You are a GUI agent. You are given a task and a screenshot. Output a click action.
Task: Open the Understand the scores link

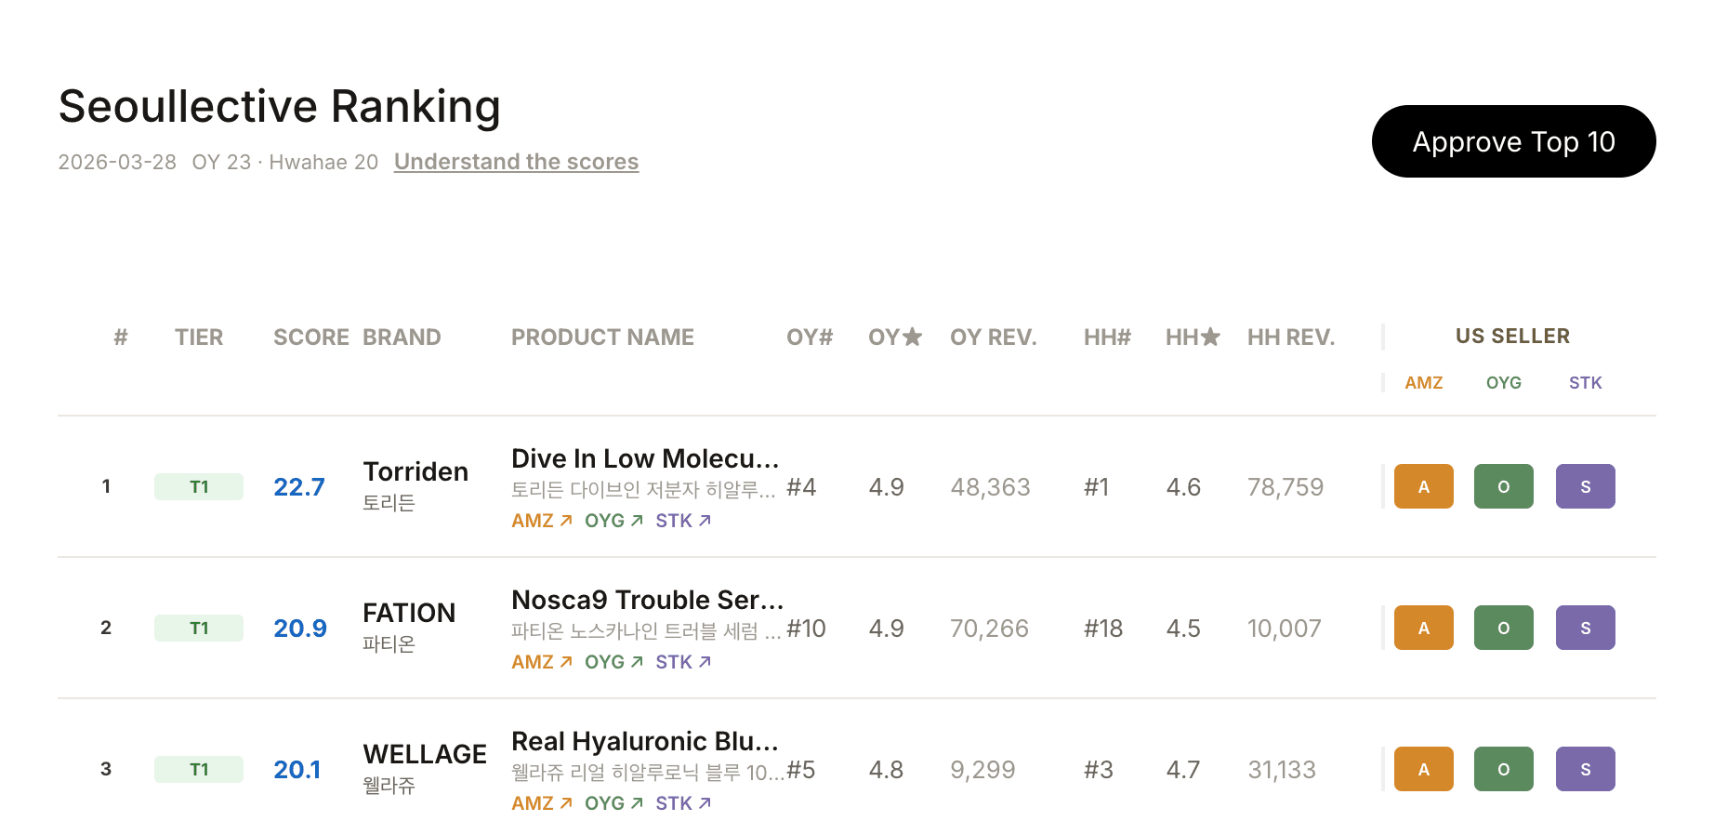pos(516,162)
